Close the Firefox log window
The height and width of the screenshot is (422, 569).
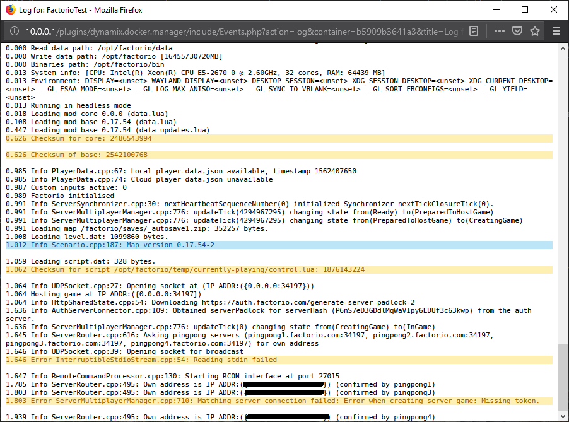click(x=553, y=10)
